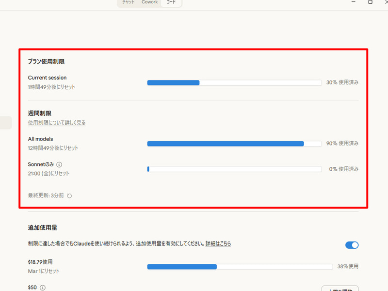Click the All models usage bar
The image size is (388, 291).
233,144
